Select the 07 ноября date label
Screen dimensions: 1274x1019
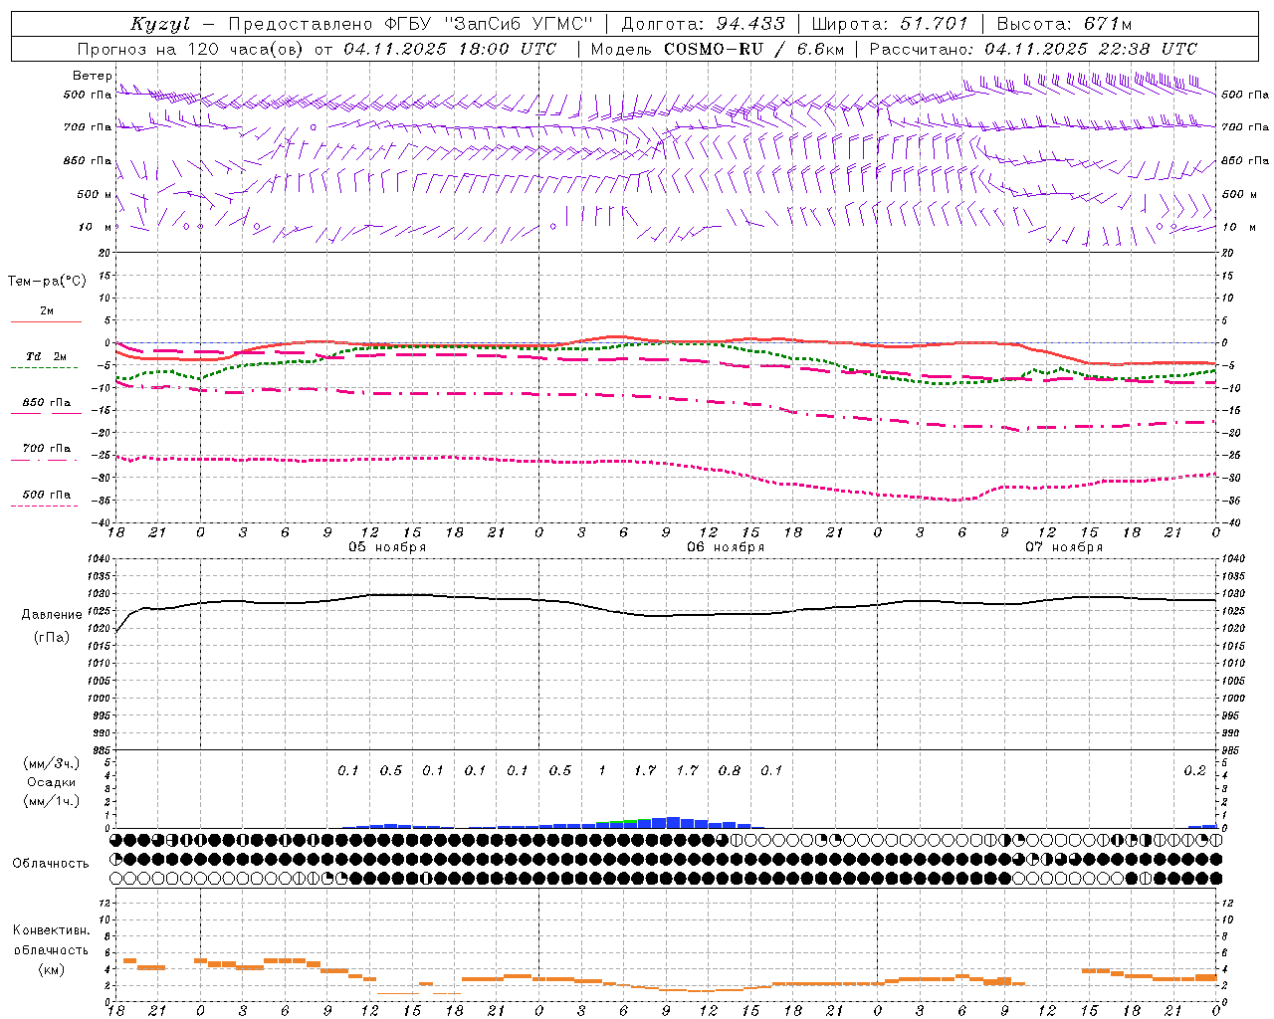1064,547
